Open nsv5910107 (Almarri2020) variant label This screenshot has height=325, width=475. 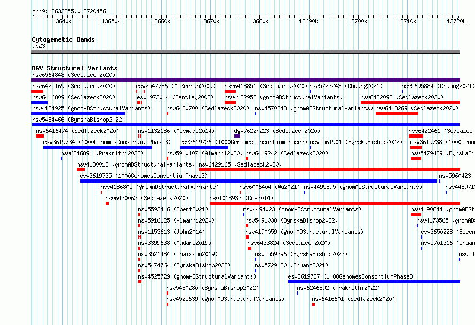pos(204,153)
